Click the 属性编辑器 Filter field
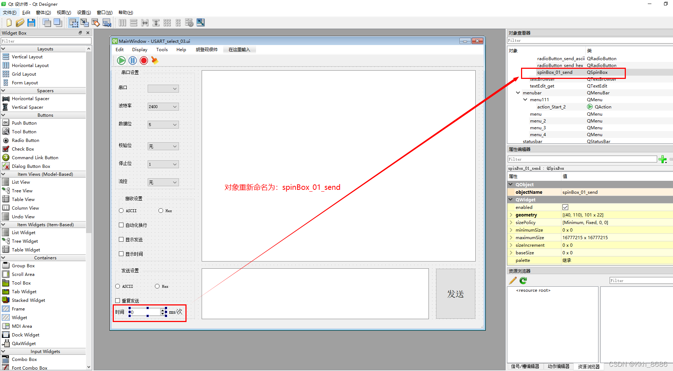This screenshot has width=673, height=371. [582, 159]
